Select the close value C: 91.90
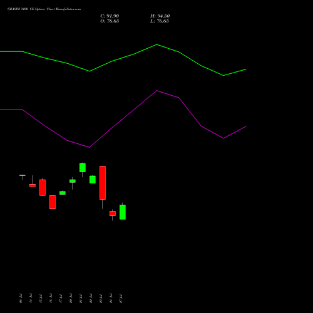313x313 pixels. tap(110, 16)
